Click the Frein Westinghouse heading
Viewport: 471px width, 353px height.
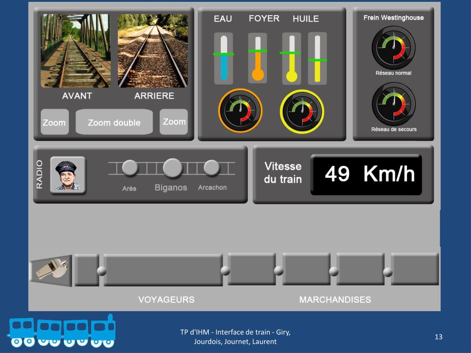394,18
